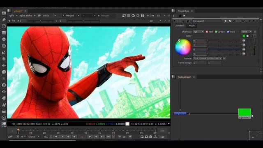Switch to the Constant tab
This screenshot has height=148, width=263.
click(179, 25)
